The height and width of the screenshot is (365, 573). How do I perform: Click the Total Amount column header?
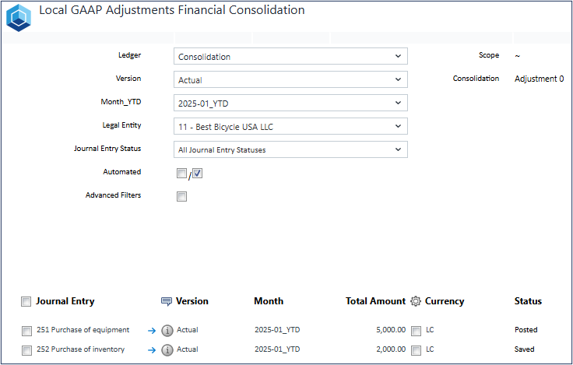click(375, 301)
